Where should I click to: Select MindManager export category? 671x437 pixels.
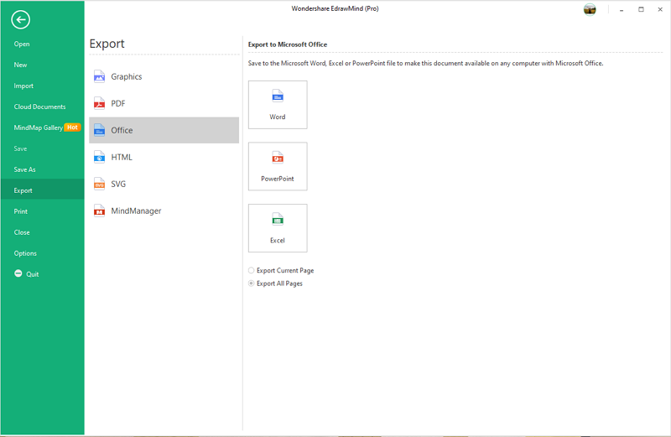pyautogui.click(x=164, y=211)
